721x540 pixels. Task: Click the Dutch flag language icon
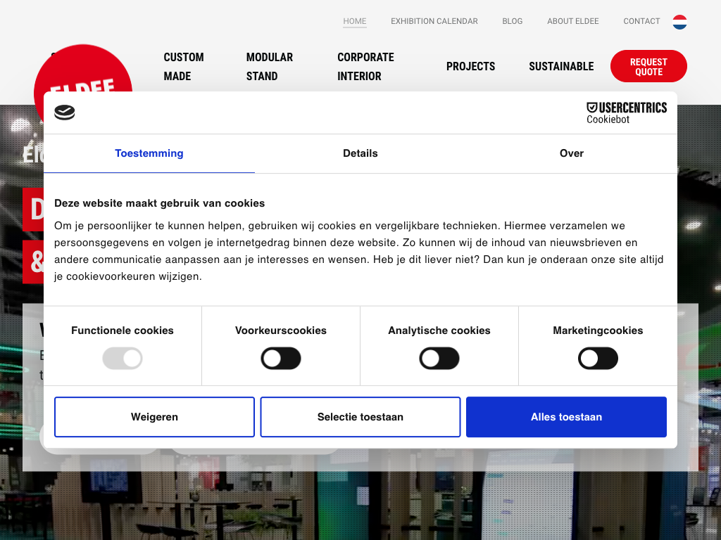[679, 22]
